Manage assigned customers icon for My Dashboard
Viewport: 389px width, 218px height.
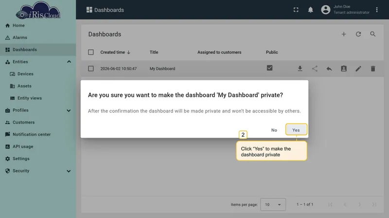[x=344, y=69]
